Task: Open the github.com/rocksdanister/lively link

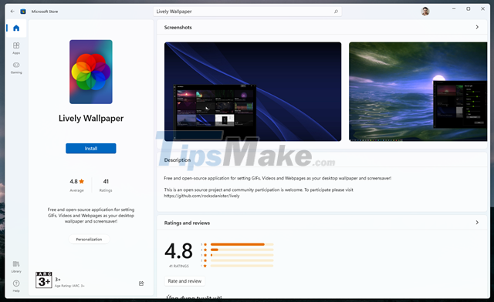Action: pyautogui.click(x=201, y=196)
